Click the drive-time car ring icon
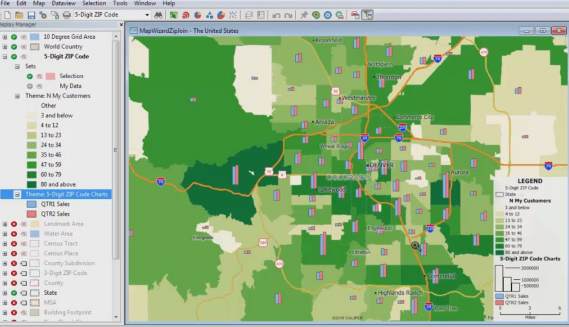This screenshot has width=569, height=327. (340, 15)
